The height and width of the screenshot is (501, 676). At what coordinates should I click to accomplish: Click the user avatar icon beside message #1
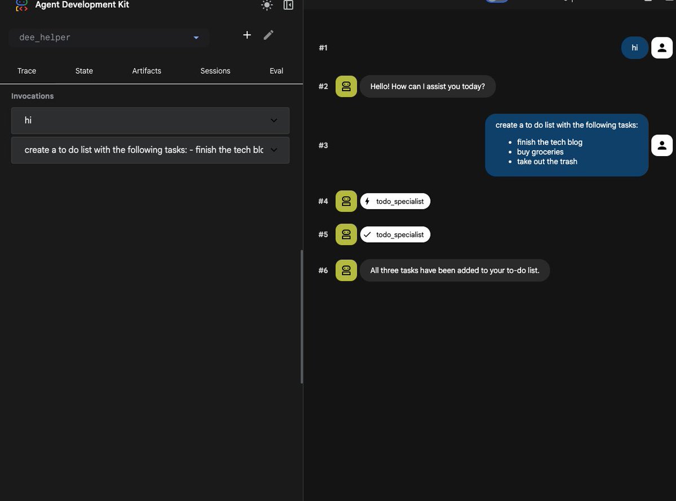[662, 48]
